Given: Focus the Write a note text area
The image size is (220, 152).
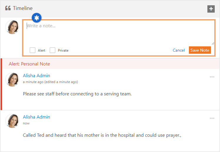Looking at the screenshot, I should tap(119, 33).
